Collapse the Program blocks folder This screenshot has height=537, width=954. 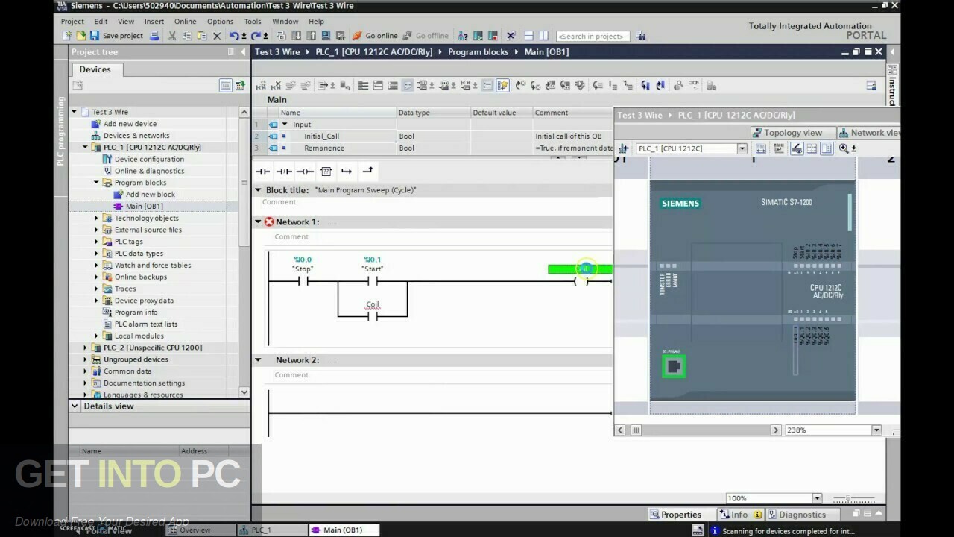pyautogui.click(x=97, y=183)
